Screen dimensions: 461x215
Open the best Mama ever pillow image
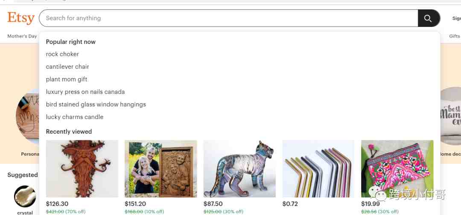pyautogui.click(x=450, y=116)
